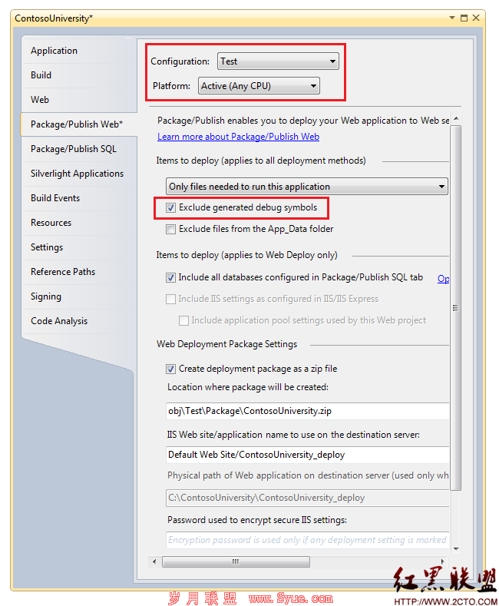The width and height of the screenshot is (499, 606).
Task: Toggle Create deployment package as zip file
Action: click(170, 369)
